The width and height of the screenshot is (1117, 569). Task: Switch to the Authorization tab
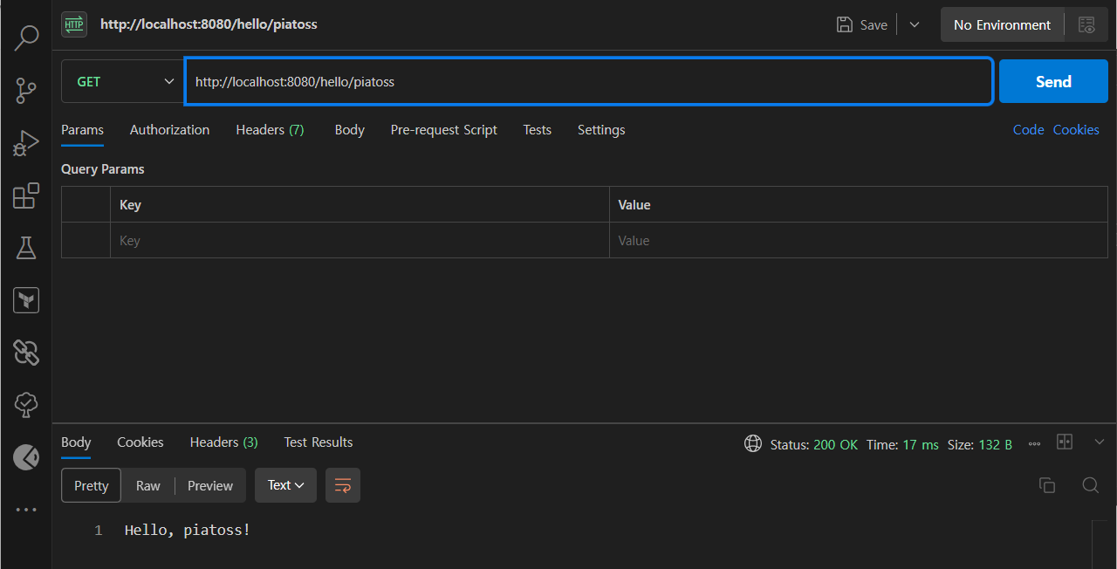point(169,130)
